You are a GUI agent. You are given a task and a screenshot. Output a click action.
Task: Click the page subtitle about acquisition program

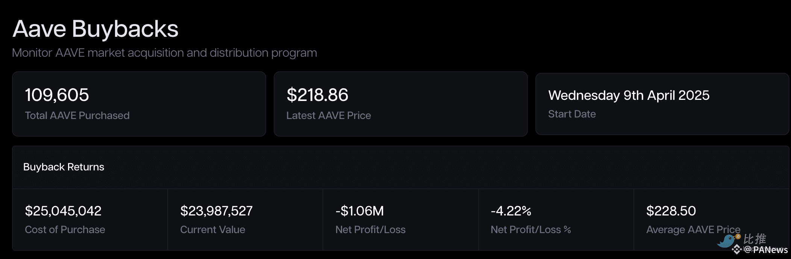(164, 53)
